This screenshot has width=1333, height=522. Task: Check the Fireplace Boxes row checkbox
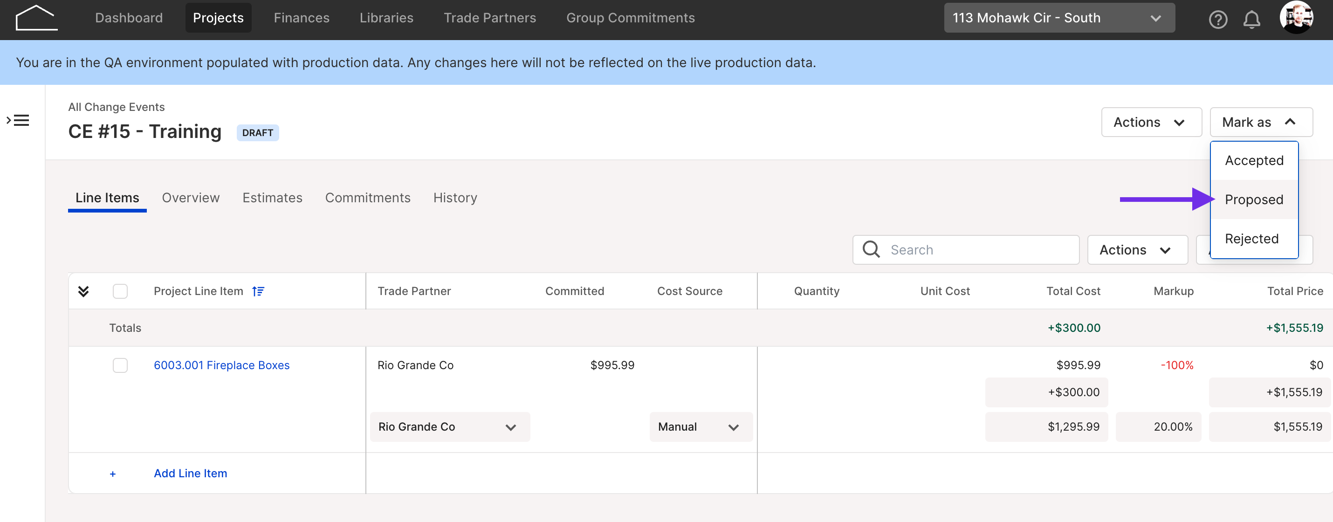point(120,365)
